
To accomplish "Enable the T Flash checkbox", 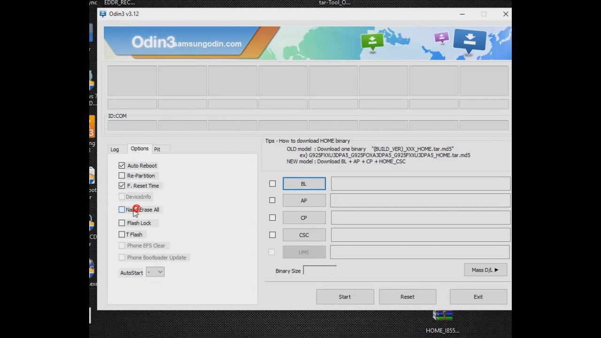I will (122, 234).
